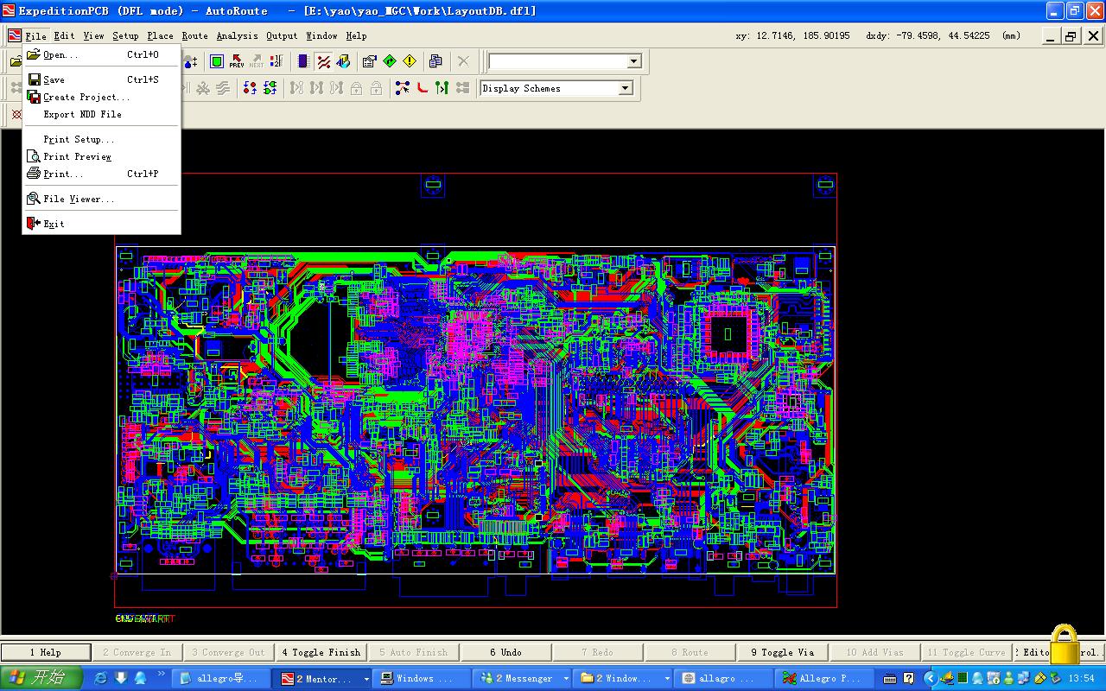Screen dimensions: 1106x691
Task: Click the 6 Undo function button
Action: coord(505,652)
